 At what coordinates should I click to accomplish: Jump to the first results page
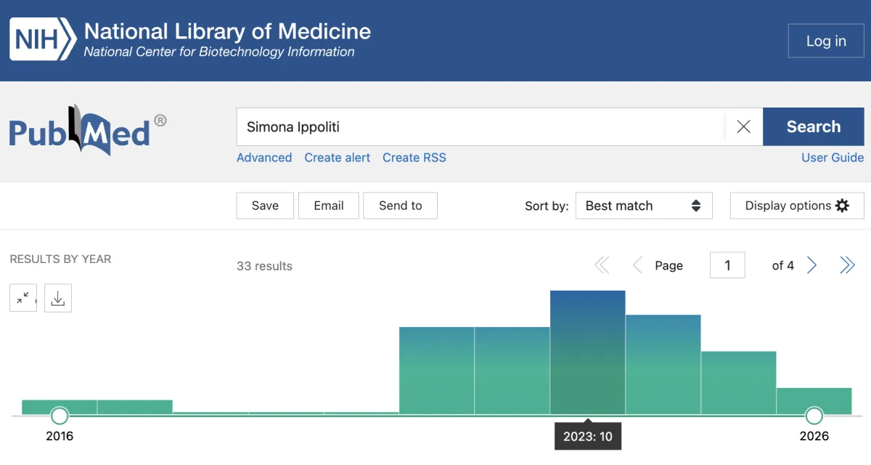point(602,266)
